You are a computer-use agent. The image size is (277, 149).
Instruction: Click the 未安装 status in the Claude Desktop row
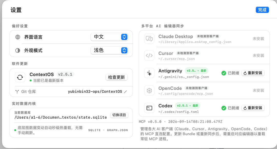click(258, 39)
